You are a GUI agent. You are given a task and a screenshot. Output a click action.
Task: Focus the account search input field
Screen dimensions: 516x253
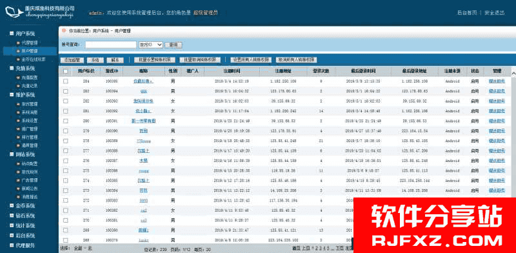pos(111,45)
